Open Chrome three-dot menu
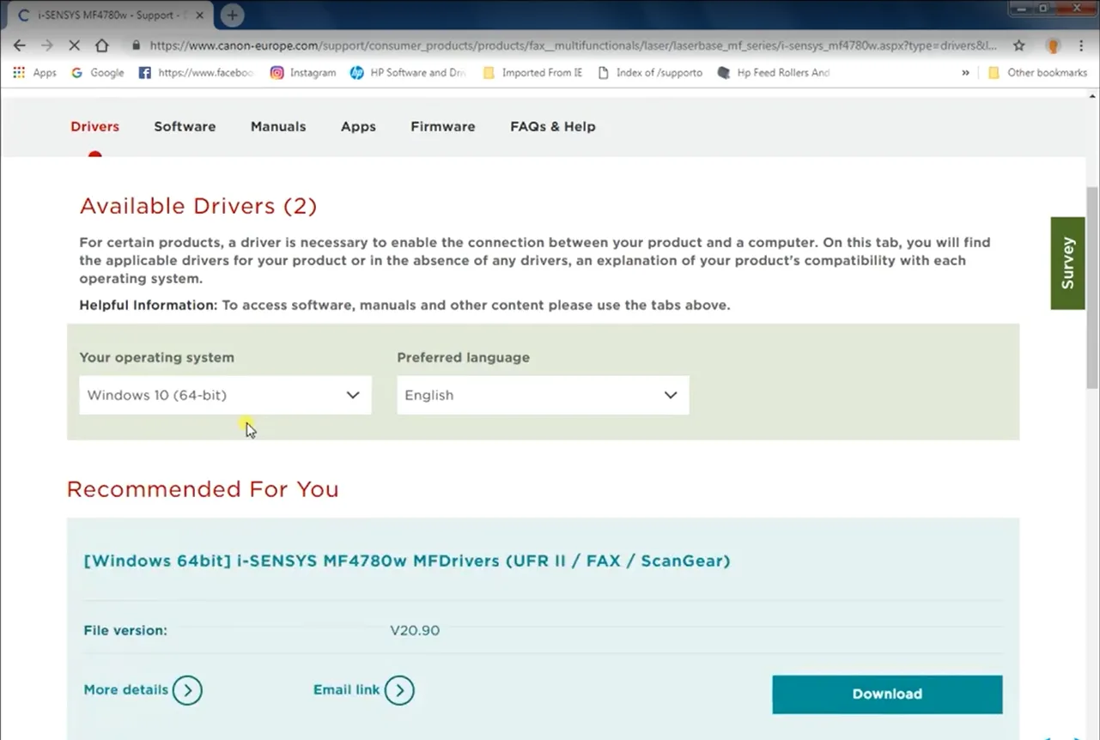The image size is (1100, 740). click(x=1080, y=45)
